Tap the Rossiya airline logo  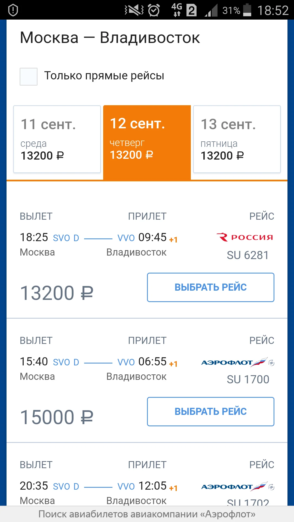click(x=244, y=237)
